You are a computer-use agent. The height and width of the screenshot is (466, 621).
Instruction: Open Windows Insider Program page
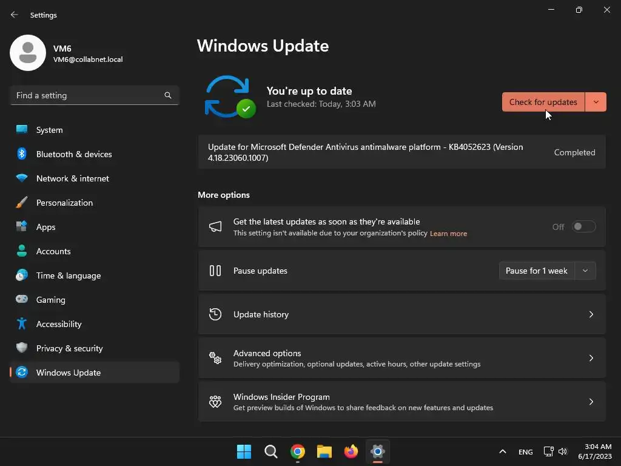click(x=401, y=402)
